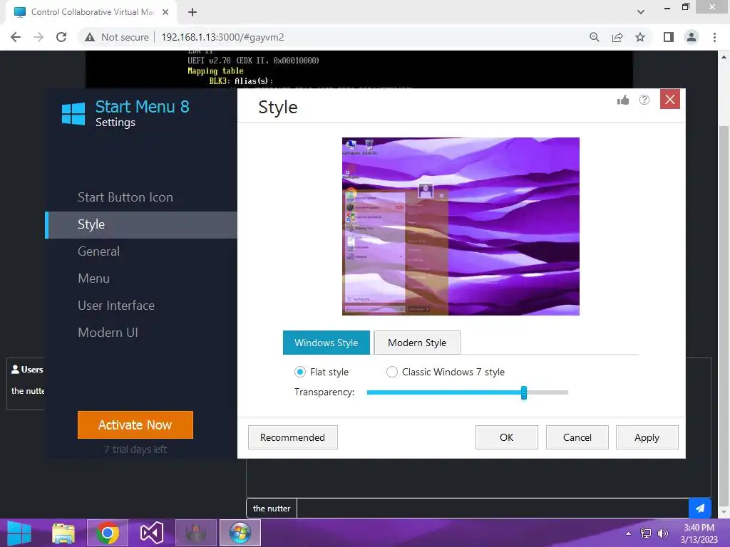Click the volume speaker tray icon
The image size is (730, 547).
(x=662, y=533)
